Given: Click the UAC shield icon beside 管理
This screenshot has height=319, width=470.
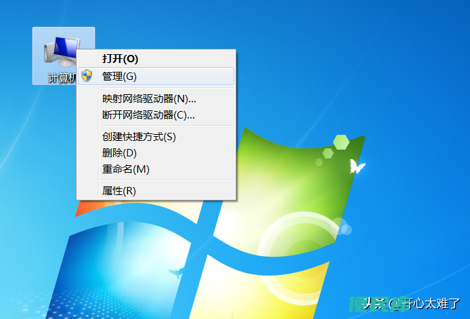Looking at the screenshot, I should click(x=87, y=76).
